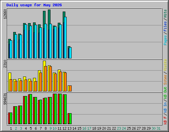The image size is (169, 132).
Task: Click the Visits legend label
Action: (x=165, y=65)
